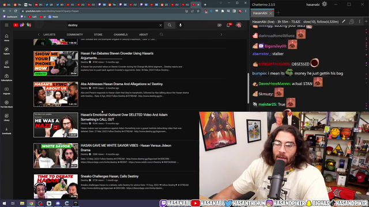
Task: Open Shorts in the sidebar
Action: 6,64
